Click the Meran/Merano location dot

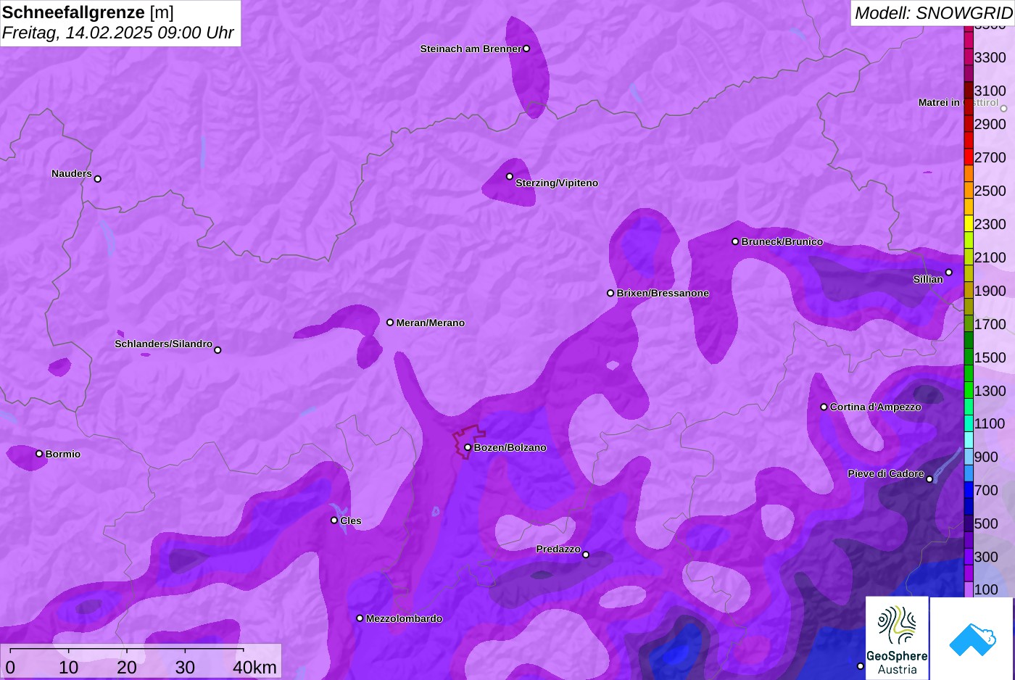pyautogui.click(x=390, y=323)
